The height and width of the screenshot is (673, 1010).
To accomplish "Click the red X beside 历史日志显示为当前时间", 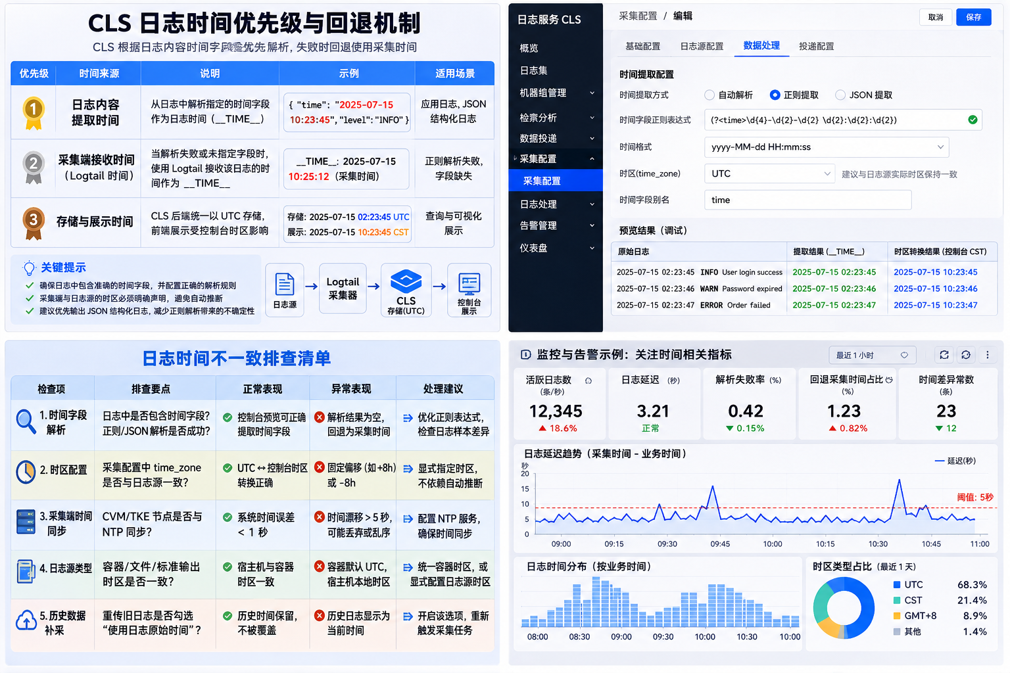I will [x=320, y=616].
